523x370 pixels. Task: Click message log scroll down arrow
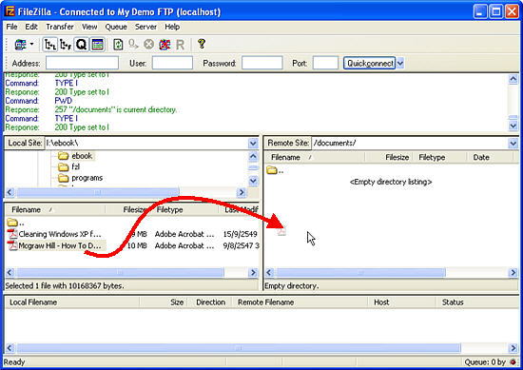[x=513, y=126]
